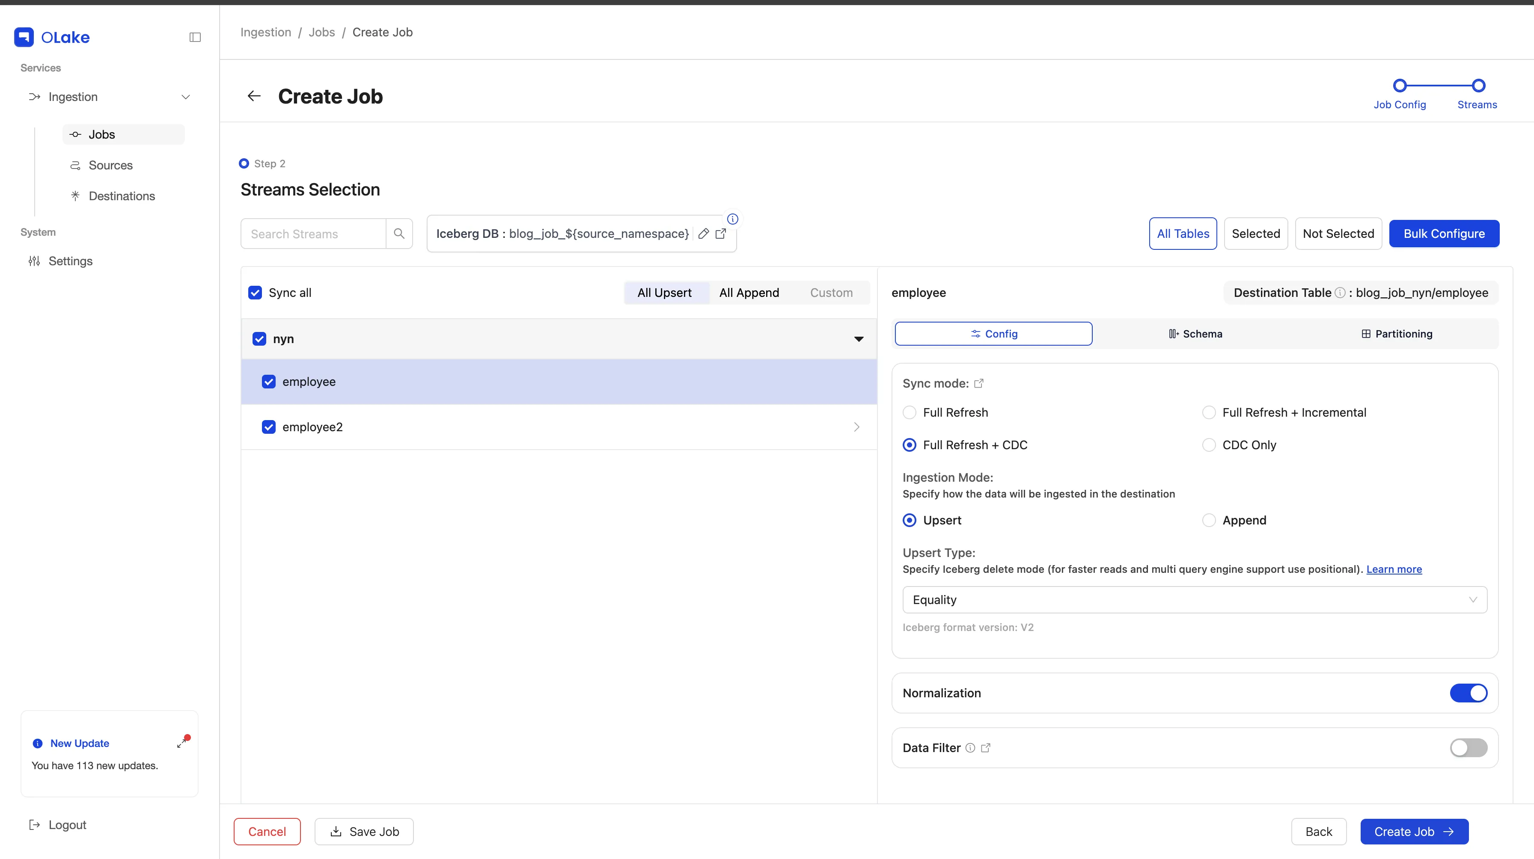This screenshot has width=1534, height=859.
Task: Click the search magnifier icon
Action: [399, 233]
